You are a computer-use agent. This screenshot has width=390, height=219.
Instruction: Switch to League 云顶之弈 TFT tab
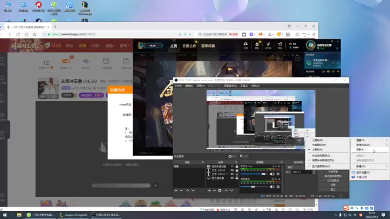pos(189,46)
